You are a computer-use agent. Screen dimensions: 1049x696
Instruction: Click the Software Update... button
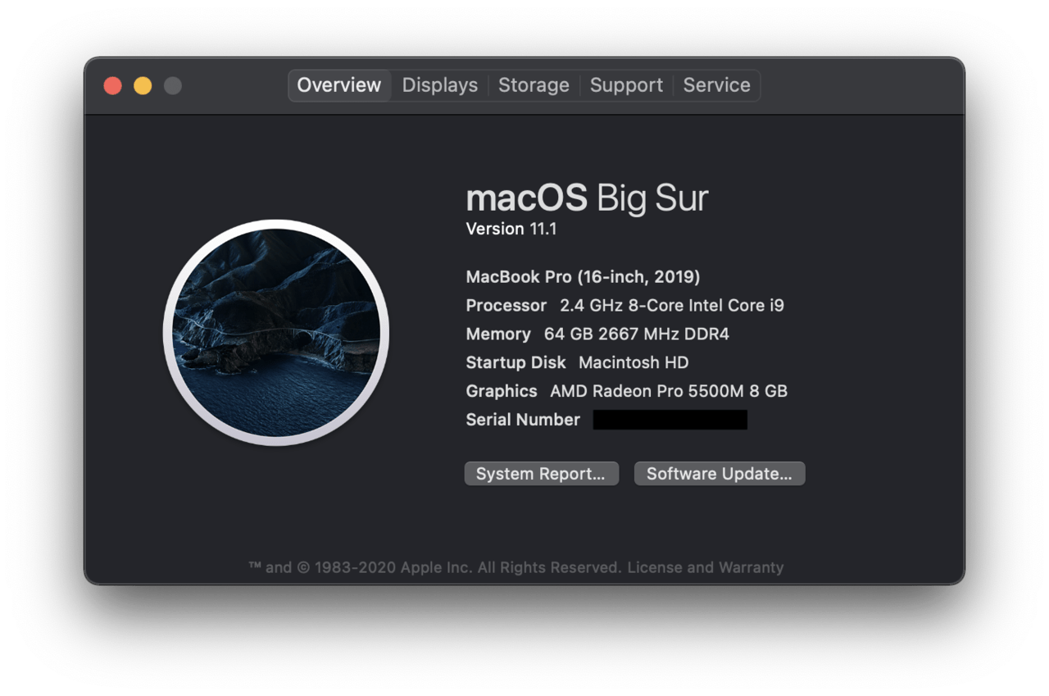(720, 474)
